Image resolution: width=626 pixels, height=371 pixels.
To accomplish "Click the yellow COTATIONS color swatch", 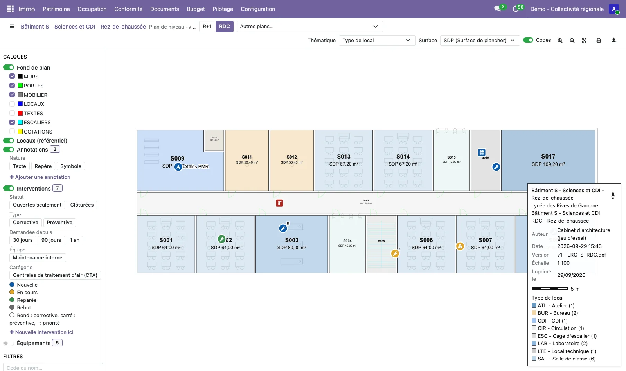I will point(20,132).
